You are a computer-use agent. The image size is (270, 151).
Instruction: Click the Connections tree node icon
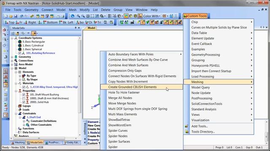[x=16, y=60]
